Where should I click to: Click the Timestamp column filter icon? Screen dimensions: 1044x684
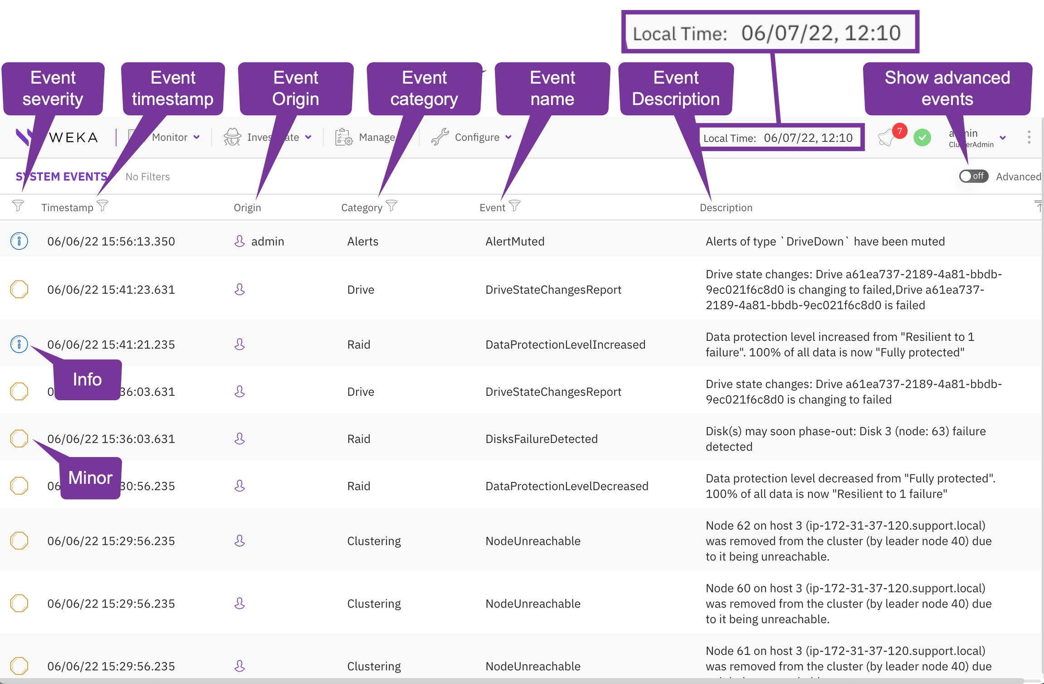103,206
